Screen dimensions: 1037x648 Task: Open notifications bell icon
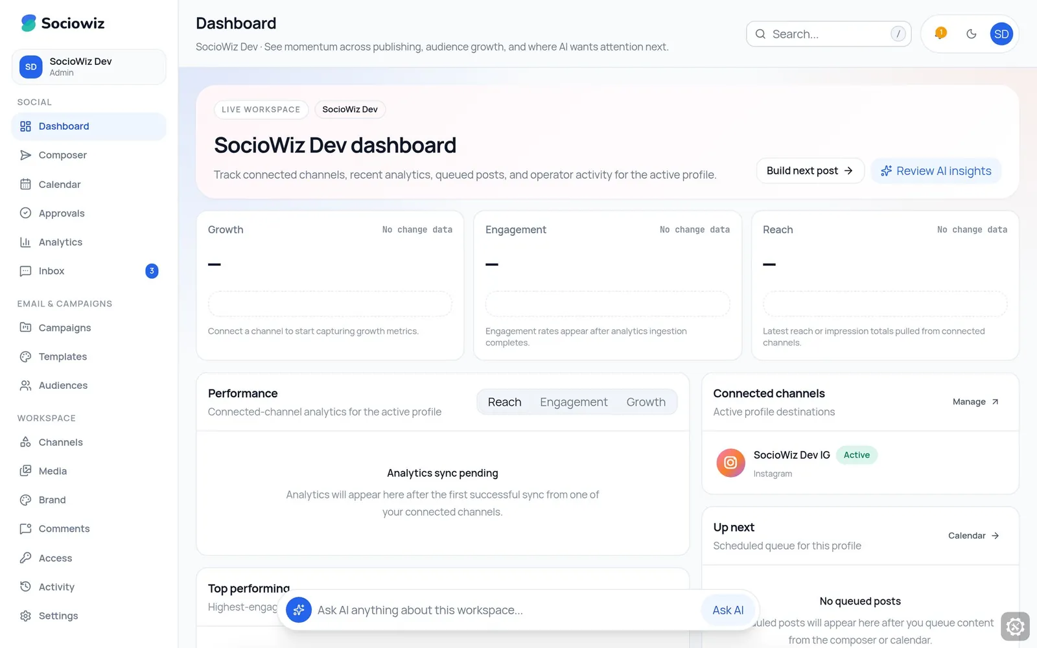pos(940,34)
